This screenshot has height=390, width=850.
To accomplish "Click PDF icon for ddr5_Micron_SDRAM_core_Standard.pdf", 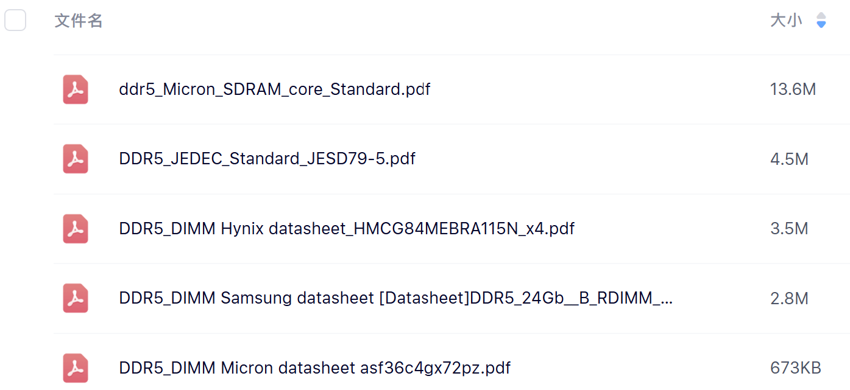I will tap(76, 89).
